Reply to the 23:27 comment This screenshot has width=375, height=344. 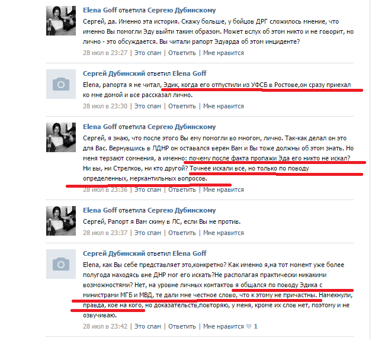coord(182,53)
